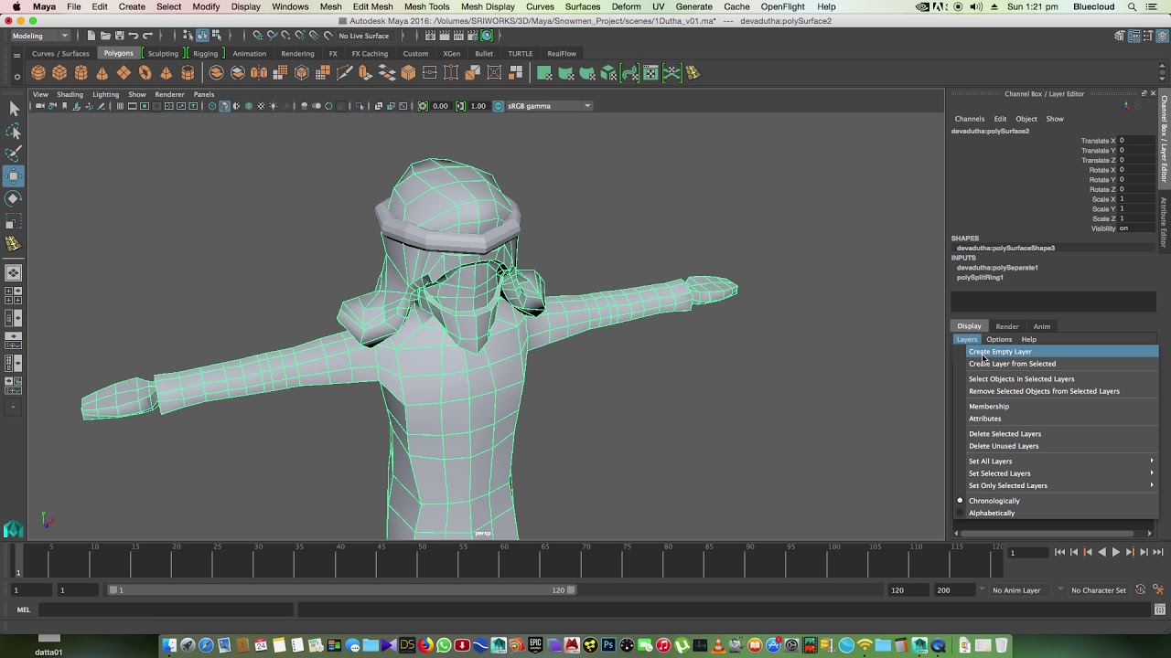Screen dimensions: 1171x658
Task: Create a polygon cube from the shelf
Action: pyautogui.click(x=59, y=73)
